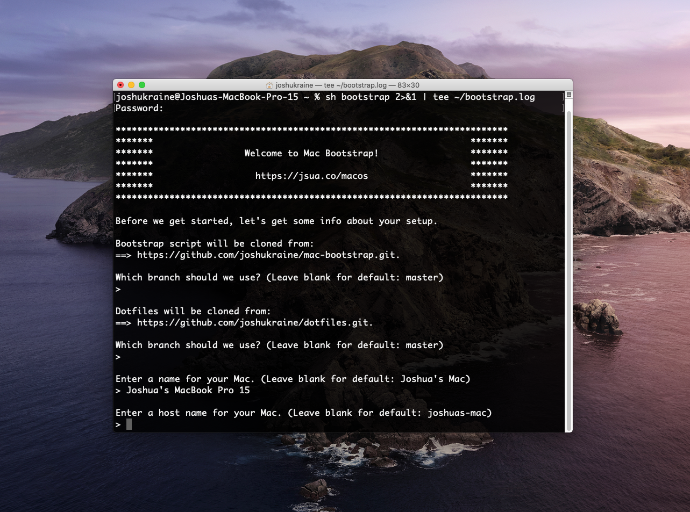Screen dimensions: 690x512
Task: Click 'Enter a host name for your Mac' prompt
Action: pos(303,413)
